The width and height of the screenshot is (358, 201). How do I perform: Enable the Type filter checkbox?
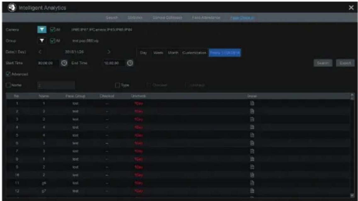(117, 85)
